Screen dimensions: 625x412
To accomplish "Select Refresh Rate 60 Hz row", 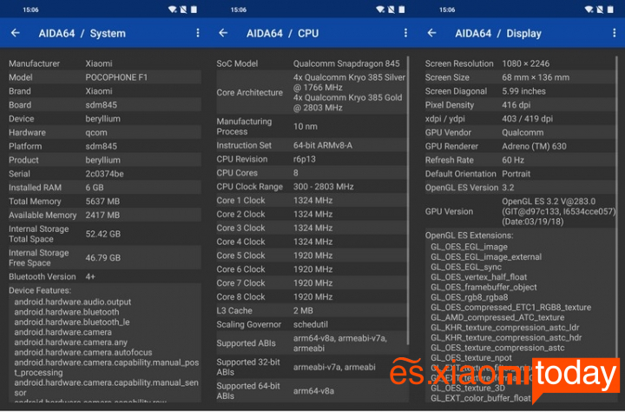I will click(x=520, y=160).
